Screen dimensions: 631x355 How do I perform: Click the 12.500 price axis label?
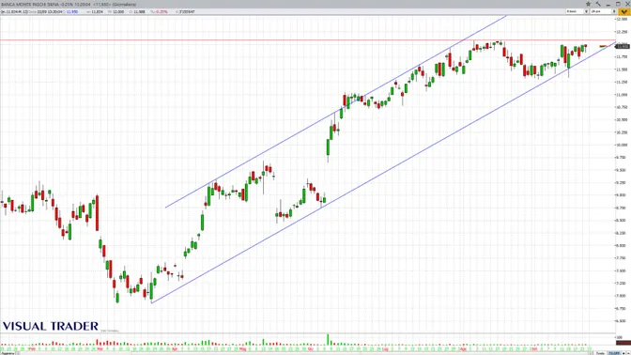click(622, 19)
